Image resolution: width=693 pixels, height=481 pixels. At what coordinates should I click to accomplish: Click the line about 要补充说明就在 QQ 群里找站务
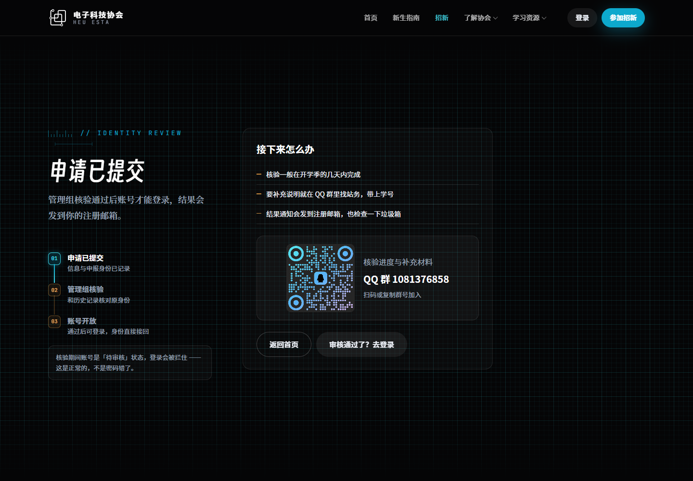click(x=330, y=194)
